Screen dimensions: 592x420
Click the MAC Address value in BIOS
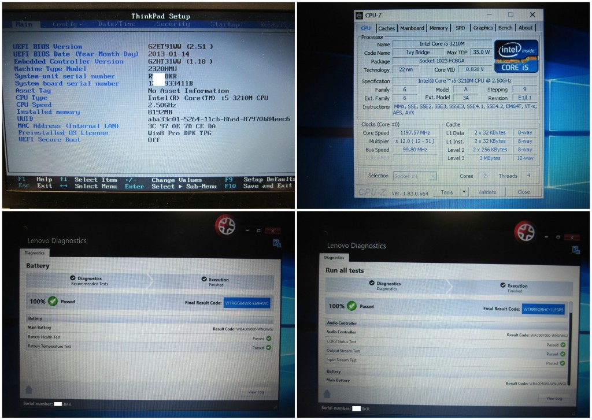point(182,126)
